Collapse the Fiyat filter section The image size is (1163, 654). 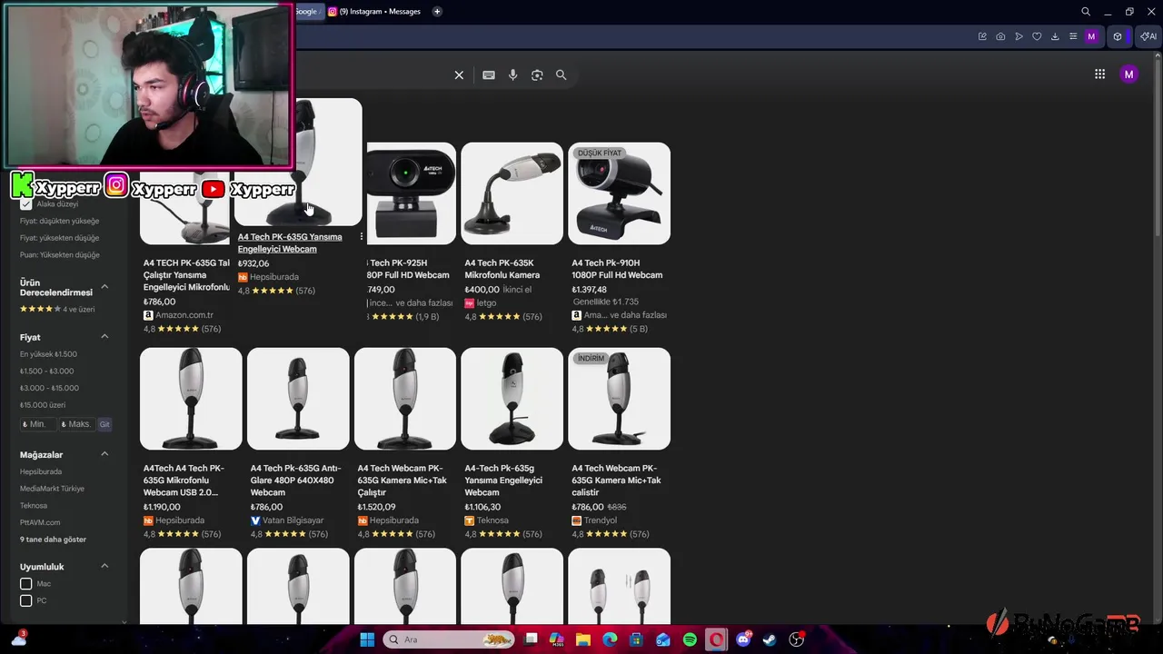click(x=104, y=337)
